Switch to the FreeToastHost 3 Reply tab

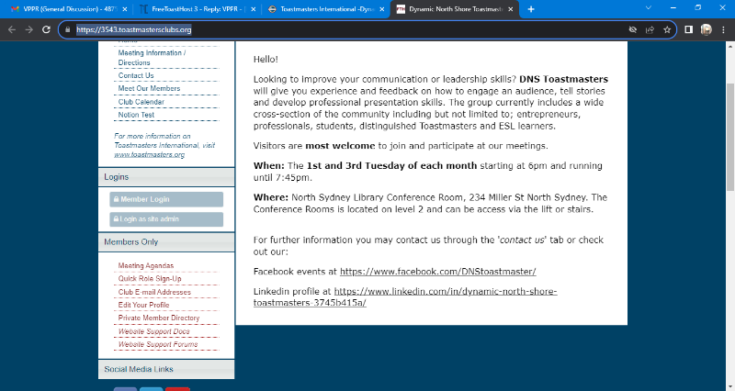193,9
